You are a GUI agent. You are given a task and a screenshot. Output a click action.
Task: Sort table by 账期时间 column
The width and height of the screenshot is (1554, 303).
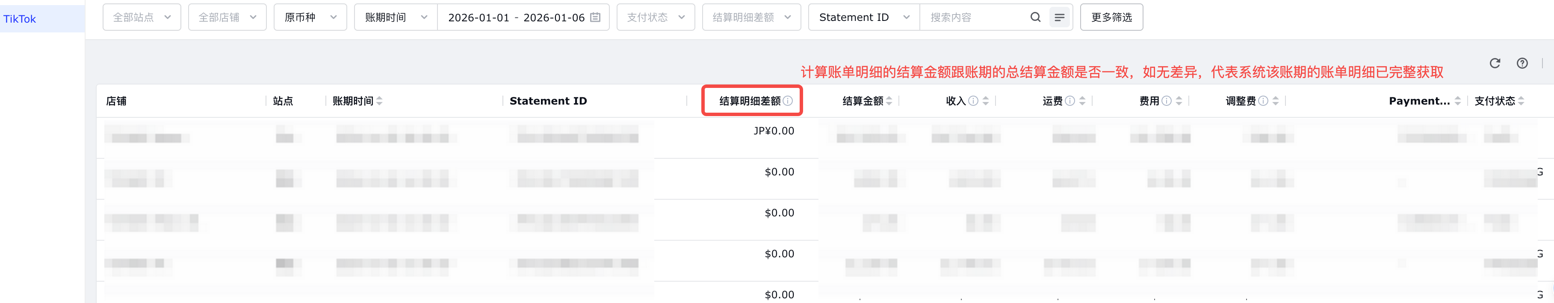(x=379, y=101)
